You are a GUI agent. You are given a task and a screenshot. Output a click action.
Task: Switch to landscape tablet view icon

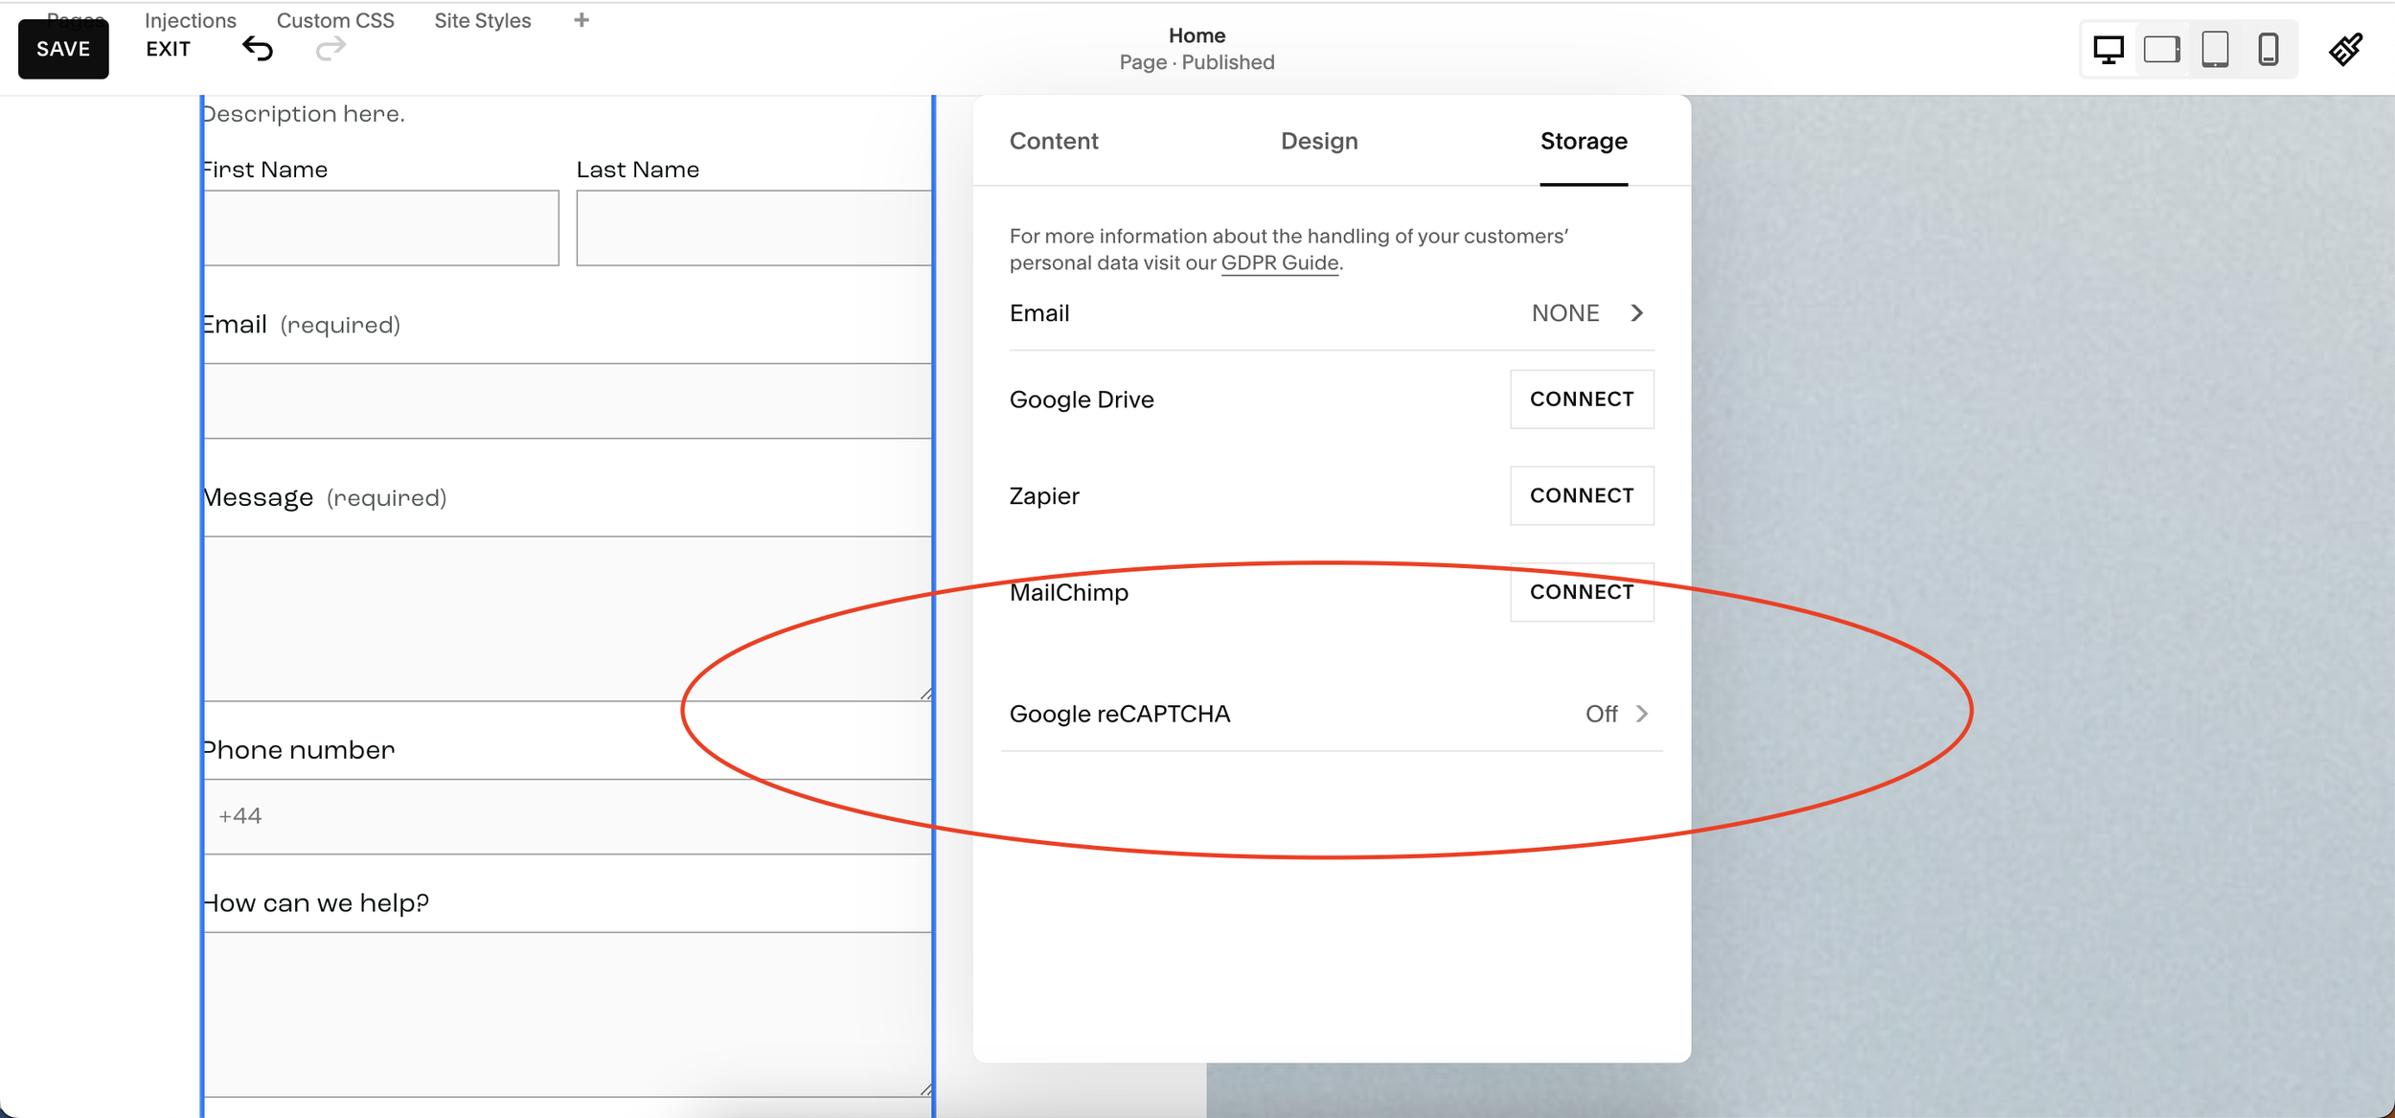point(2161,49)
